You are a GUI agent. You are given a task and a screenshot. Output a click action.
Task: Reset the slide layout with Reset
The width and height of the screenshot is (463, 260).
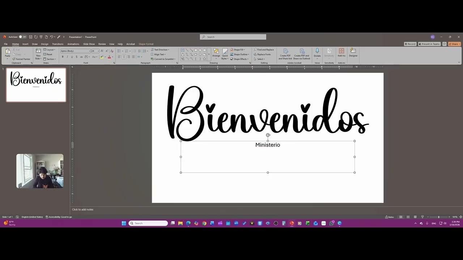click(x=48, y=54)
